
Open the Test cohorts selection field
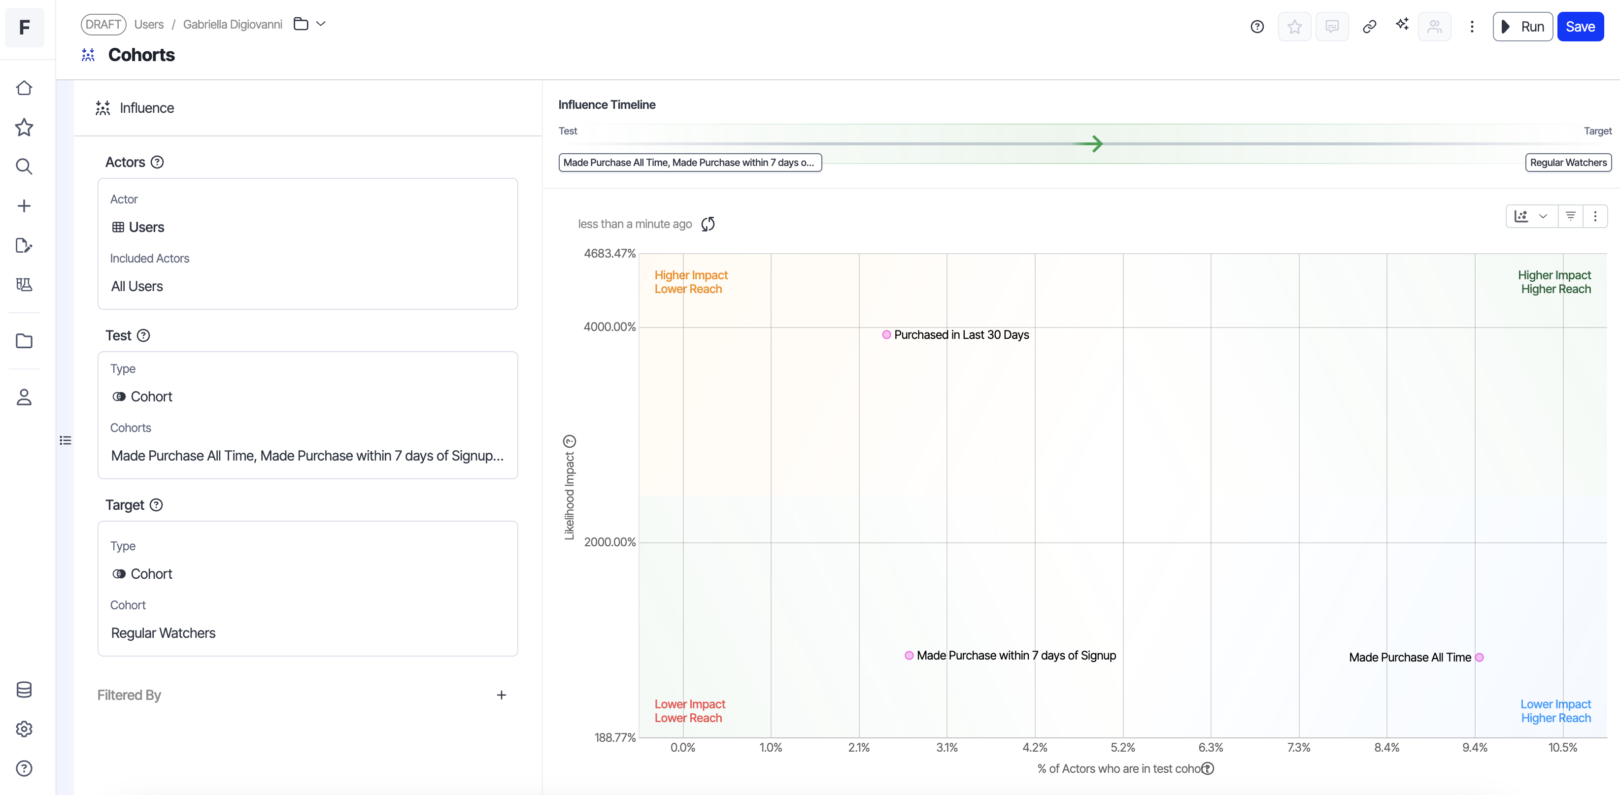(x=307, y=456)
